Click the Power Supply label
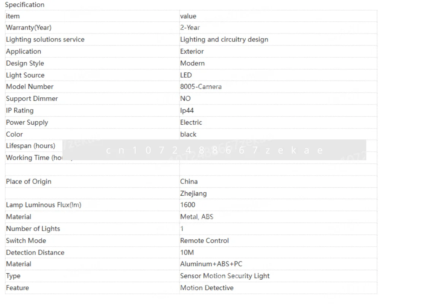The height and width of the screenshot is (304, 429). (x=27, y=123)
